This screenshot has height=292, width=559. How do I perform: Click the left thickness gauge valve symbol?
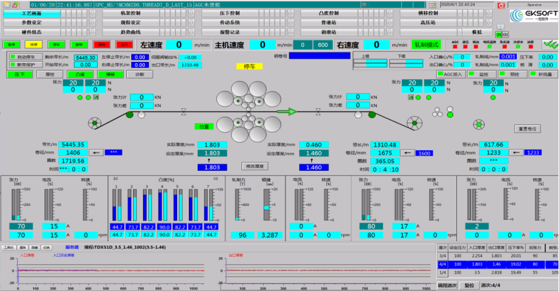click(x=184, y=112)
